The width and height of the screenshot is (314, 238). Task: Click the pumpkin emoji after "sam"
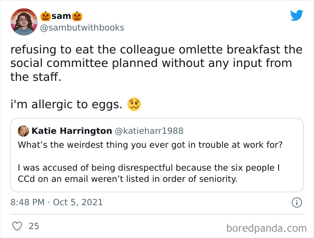(x=78, y=16)
